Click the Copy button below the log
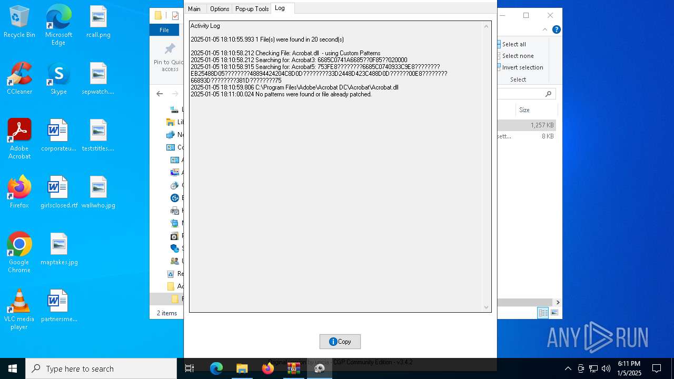The height and width of the screenshot is (379, 674). (x=340, y=342)
